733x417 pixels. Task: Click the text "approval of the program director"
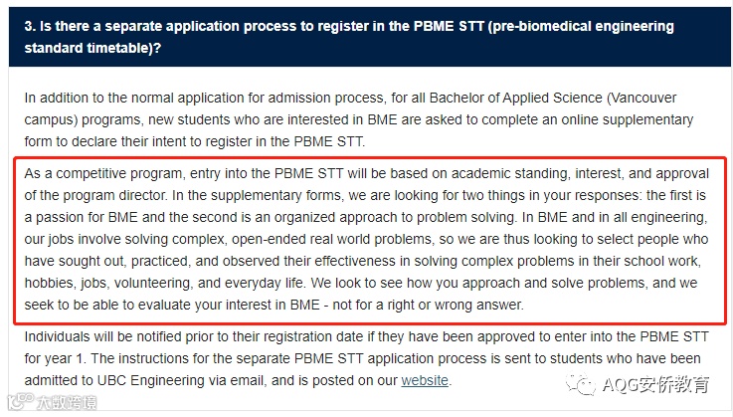(x=367, y=184)
